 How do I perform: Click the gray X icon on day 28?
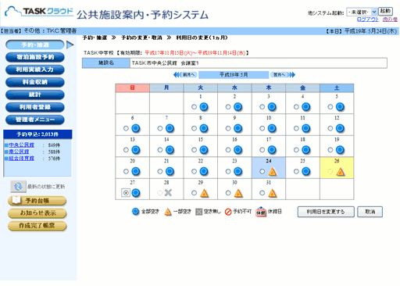pyautogui.click(x=168, y=193)
